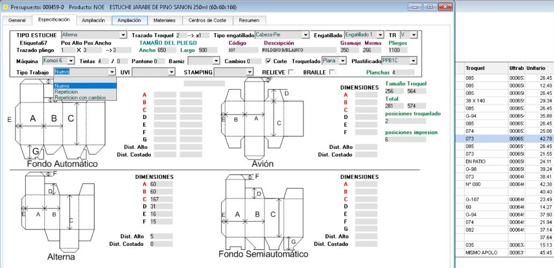Open the Centros de Coste tab
554x268 pixels.
(x=207, y=20)
